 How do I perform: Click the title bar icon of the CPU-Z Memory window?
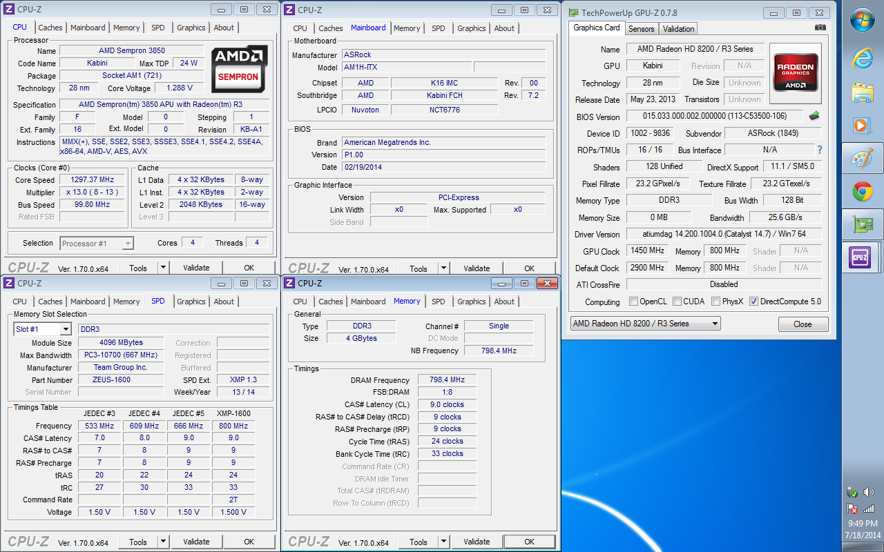[290, 283]
